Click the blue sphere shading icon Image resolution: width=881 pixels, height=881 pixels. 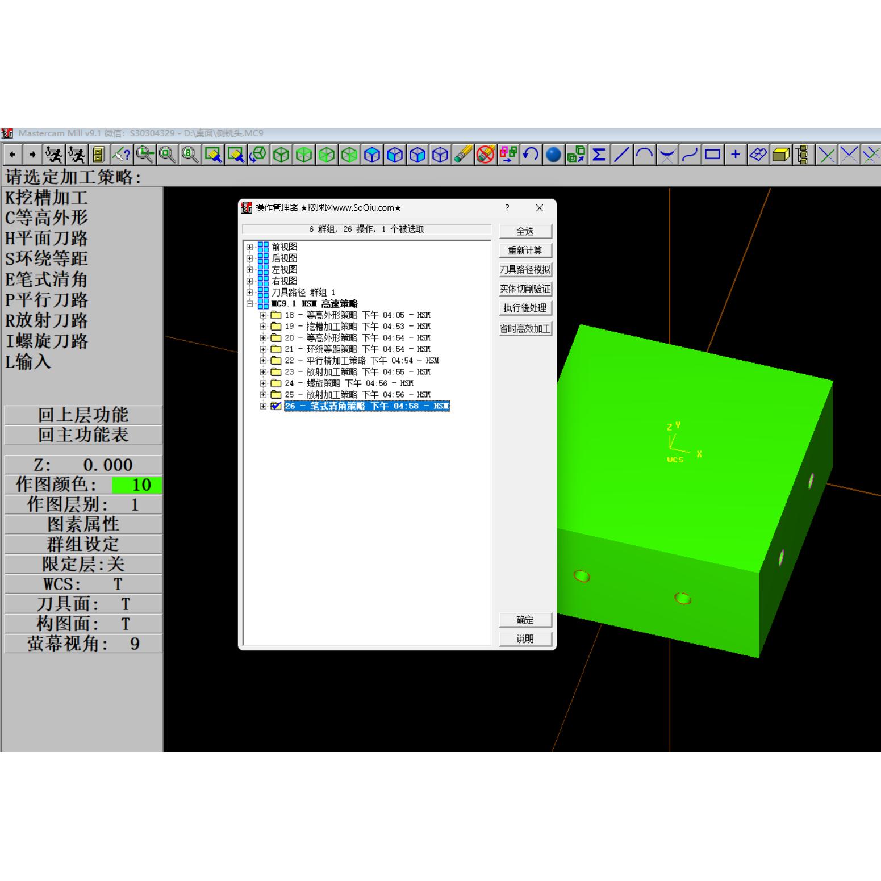554,155
